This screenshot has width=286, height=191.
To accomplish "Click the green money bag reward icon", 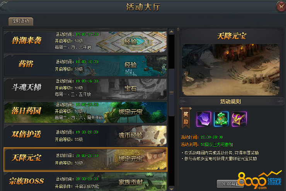I will (221, 119).
